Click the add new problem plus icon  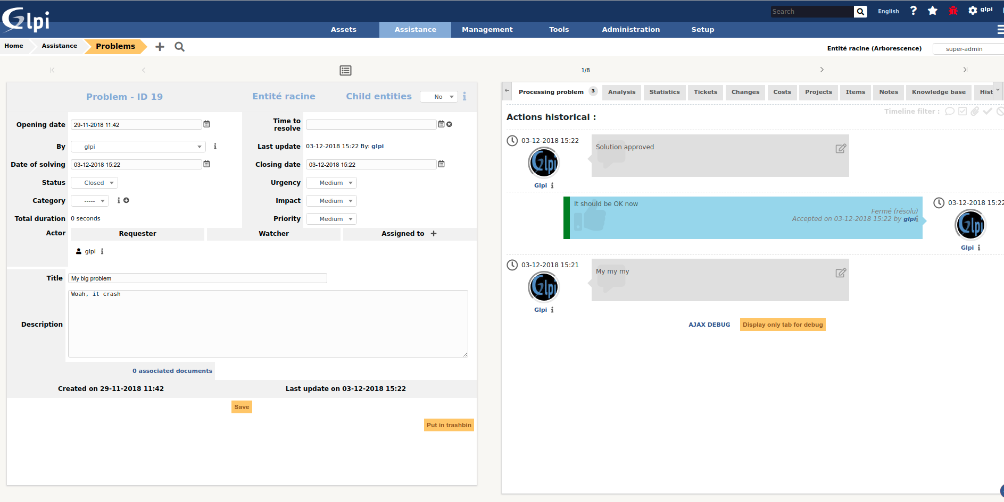coord(160,47)
